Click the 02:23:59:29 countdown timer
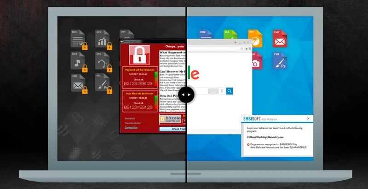 (138, 84)
